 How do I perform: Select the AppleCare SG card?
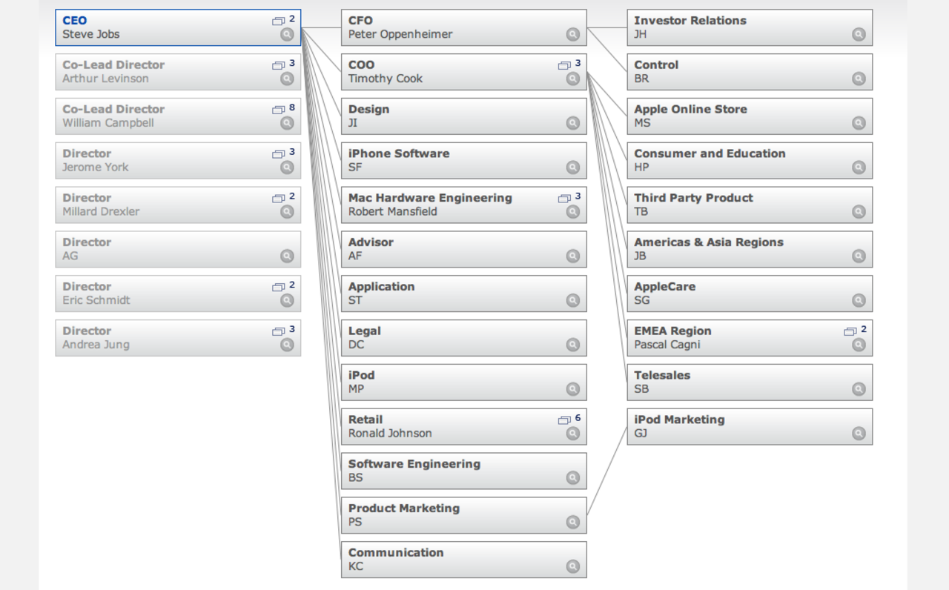[738, 294]
